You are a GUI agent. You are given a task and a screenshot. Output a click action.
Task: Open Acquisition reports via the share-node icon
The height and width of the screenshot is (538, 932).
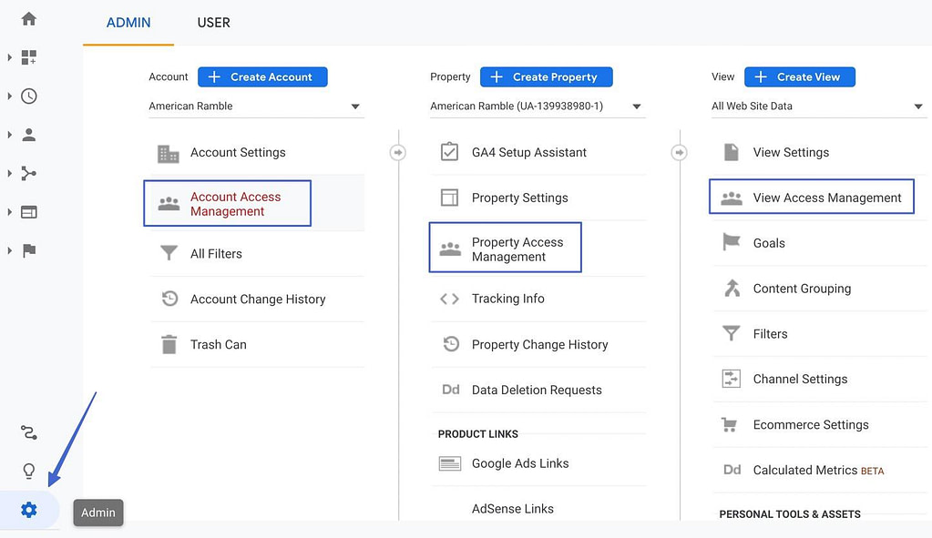click(28, 173)
